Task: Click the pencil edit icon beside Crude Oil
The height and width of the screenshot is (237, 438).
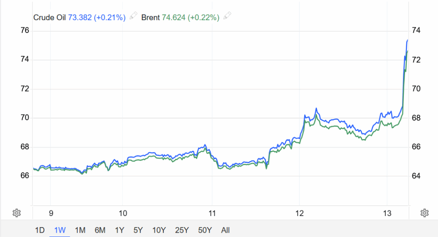Action: click(x=133, y=15)
